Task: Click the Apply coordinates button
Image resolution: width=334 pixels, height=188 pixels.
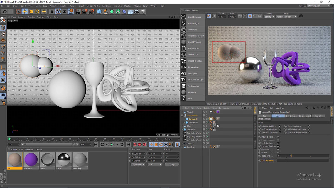Action: [x=172, y=165]
